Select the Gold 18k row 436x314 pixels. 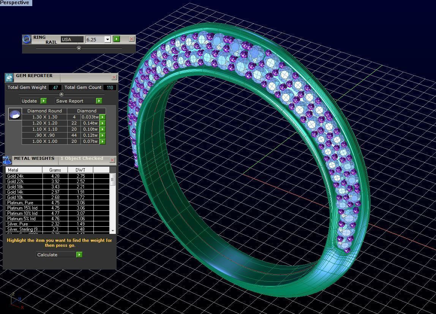pos(58,187)
